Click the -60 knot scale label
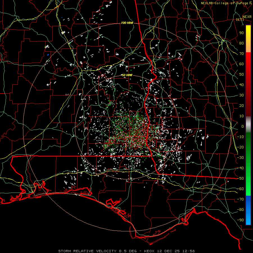Screen dimensions: 253x253 coord(240,189)
